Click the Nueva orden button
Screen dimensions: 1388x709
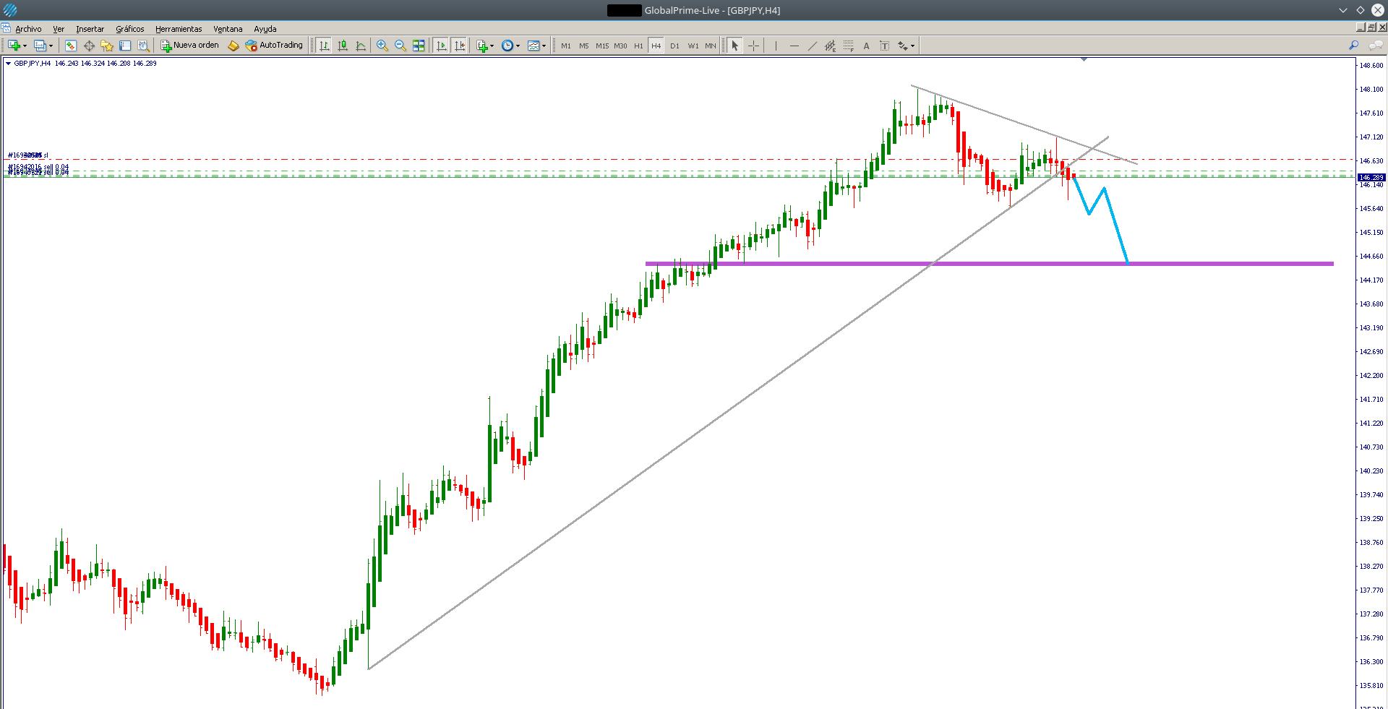[x=189, y=46]
